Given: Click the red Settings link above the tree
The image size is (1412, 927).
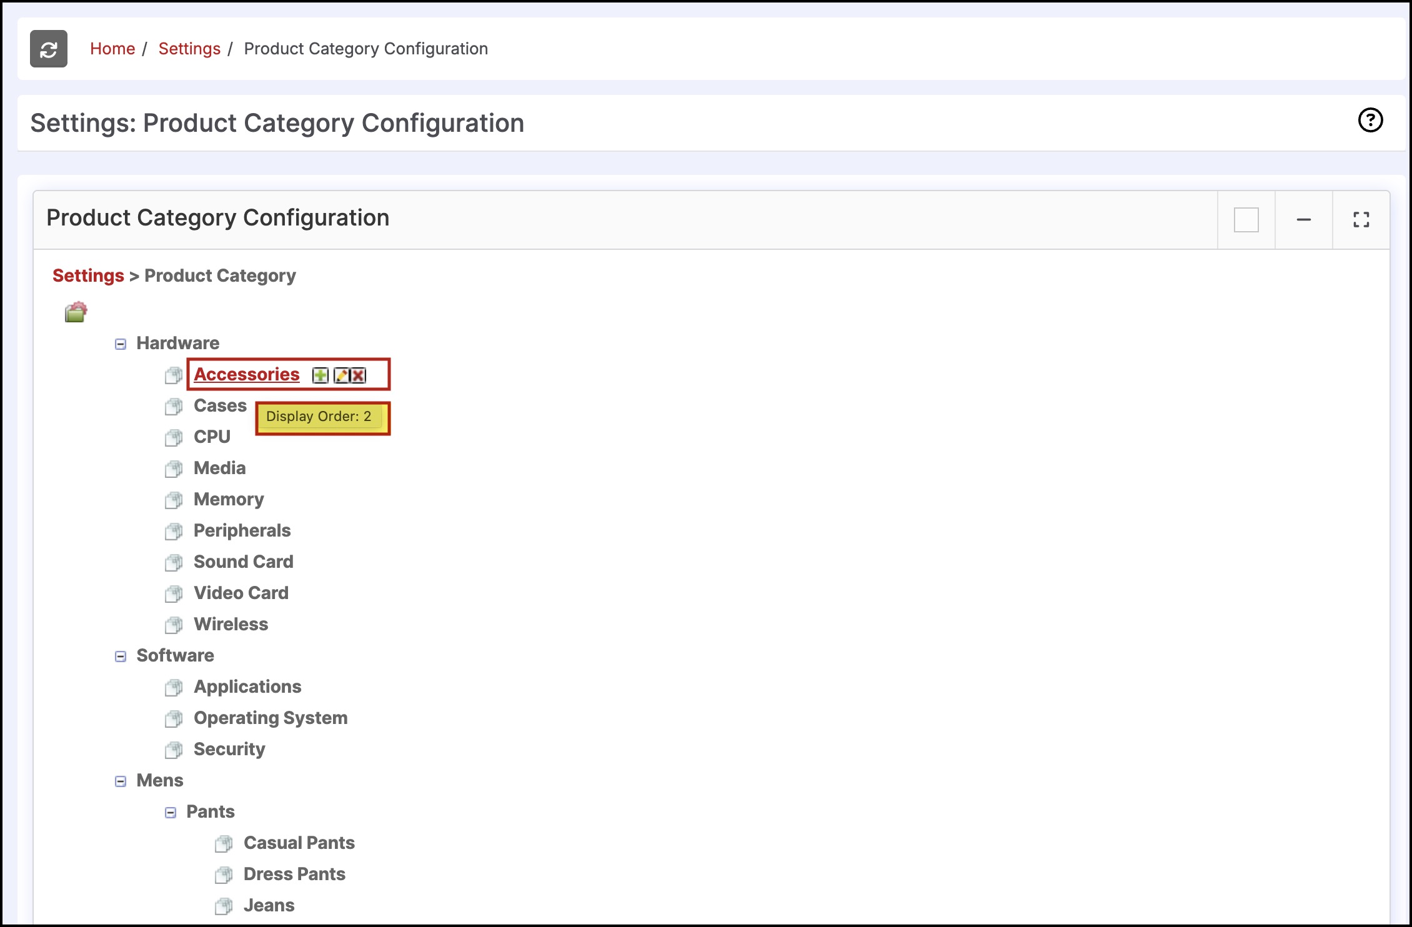Looking at the screenshot, I should [88, 275].
